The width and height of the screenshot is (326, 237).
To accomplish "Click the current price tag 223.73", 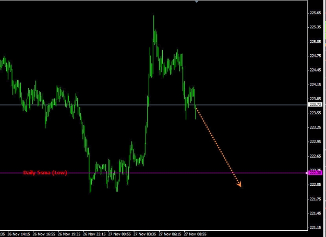I will [x=315, y=104].
